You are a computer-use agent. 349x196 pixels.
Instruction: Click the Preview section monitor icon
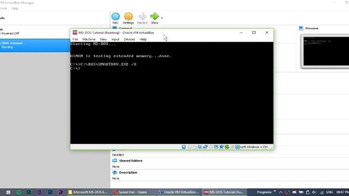301,28
